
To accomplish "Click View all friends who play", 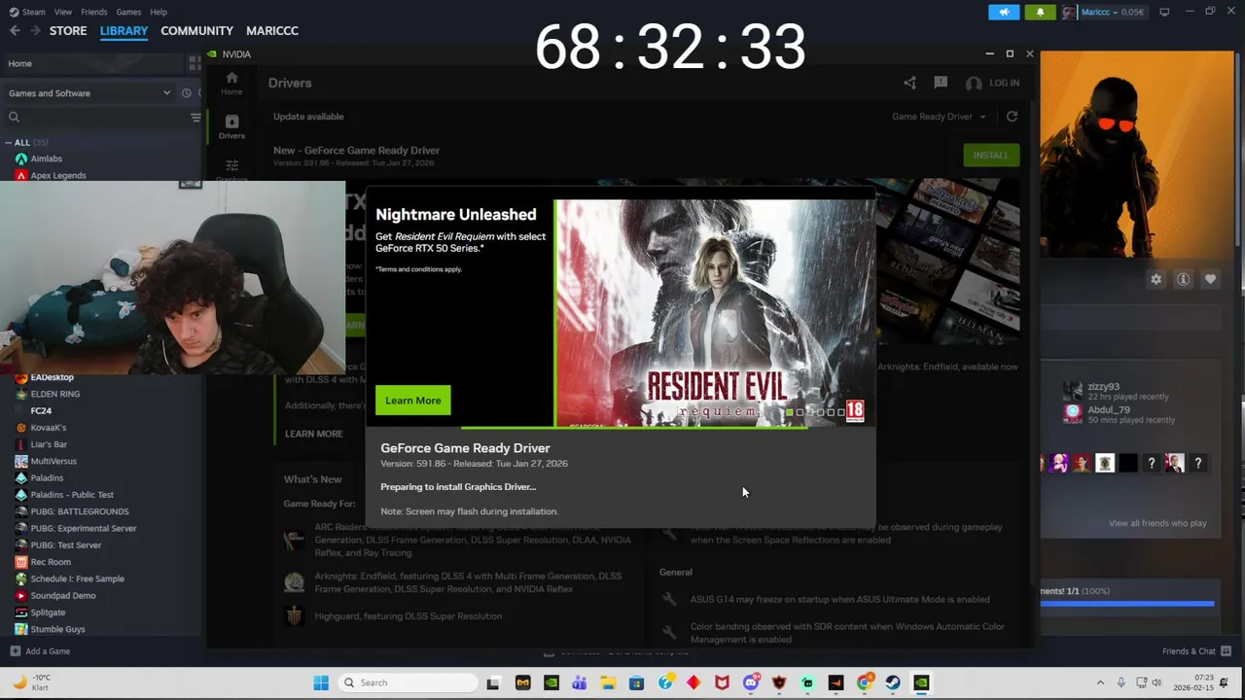I will point(1157,523).
